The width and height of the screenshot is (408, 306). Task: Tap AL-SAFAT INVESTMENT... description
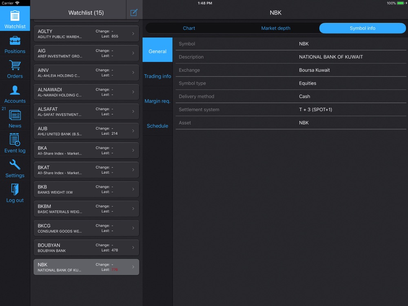point(59,115)
